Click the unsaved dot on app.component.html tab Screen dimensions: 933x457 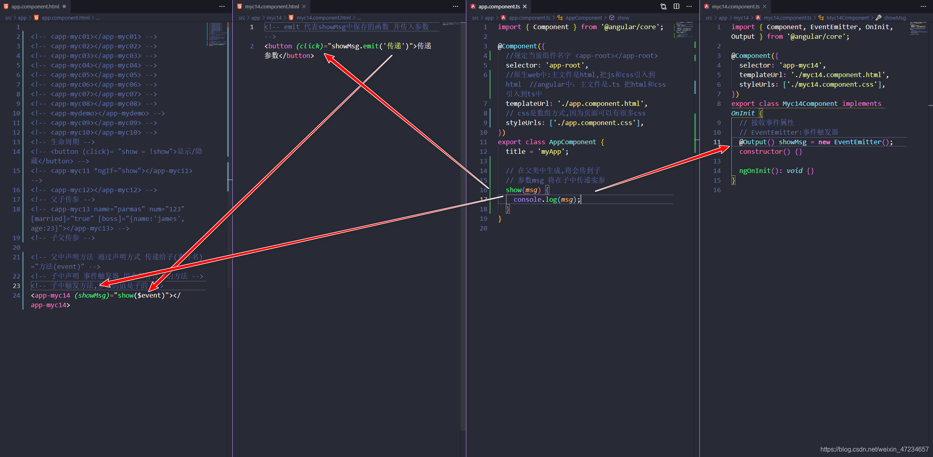pyautogui.click(x=64, y=6)
